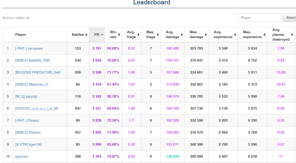Viewport: 296px width, 163px height.
Task: Sort by Max. damage column arrows
Action: (x=206, y=34)
